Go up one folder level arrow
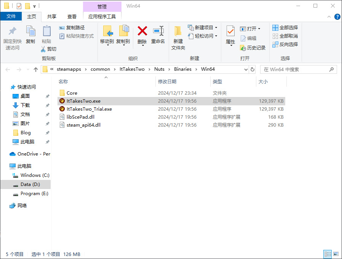 pyautogui.click(x=36, y=70)
